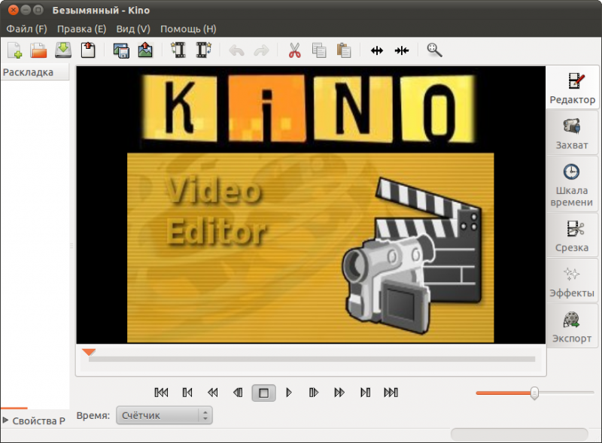
Task: Open the Время Счётчик dropdown
Action: [164, 415]
